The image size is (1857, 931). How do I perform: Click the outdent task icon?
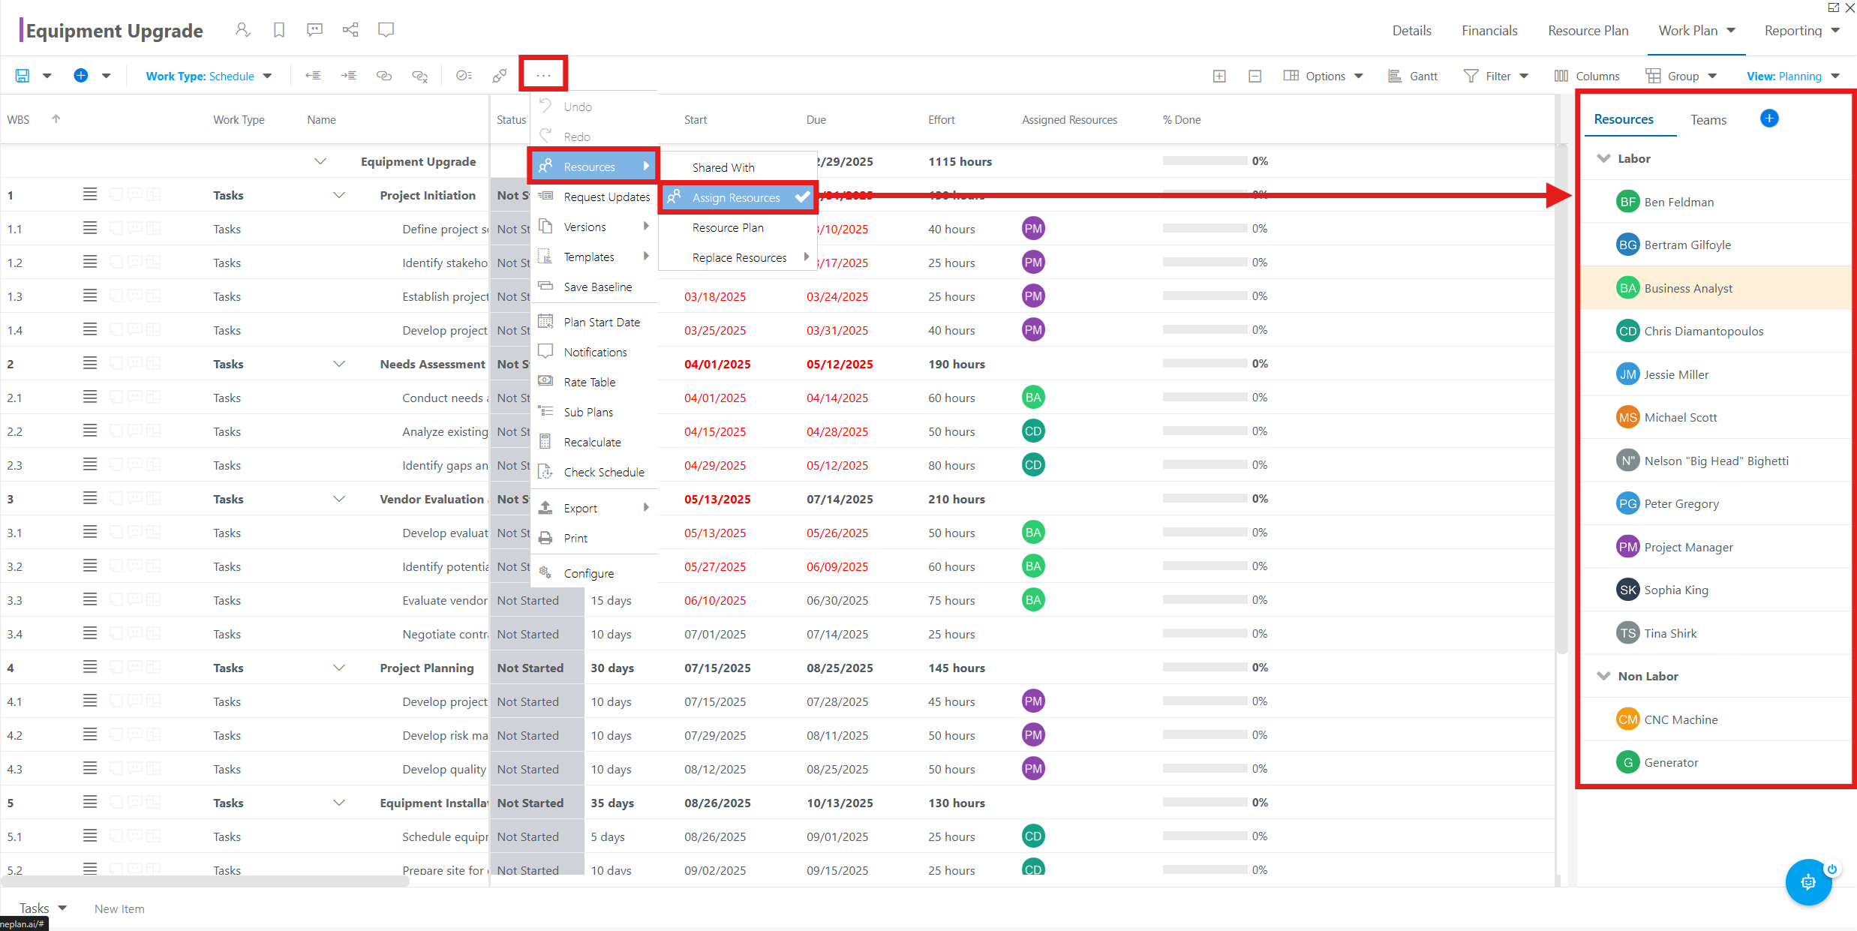coord(313,76)
